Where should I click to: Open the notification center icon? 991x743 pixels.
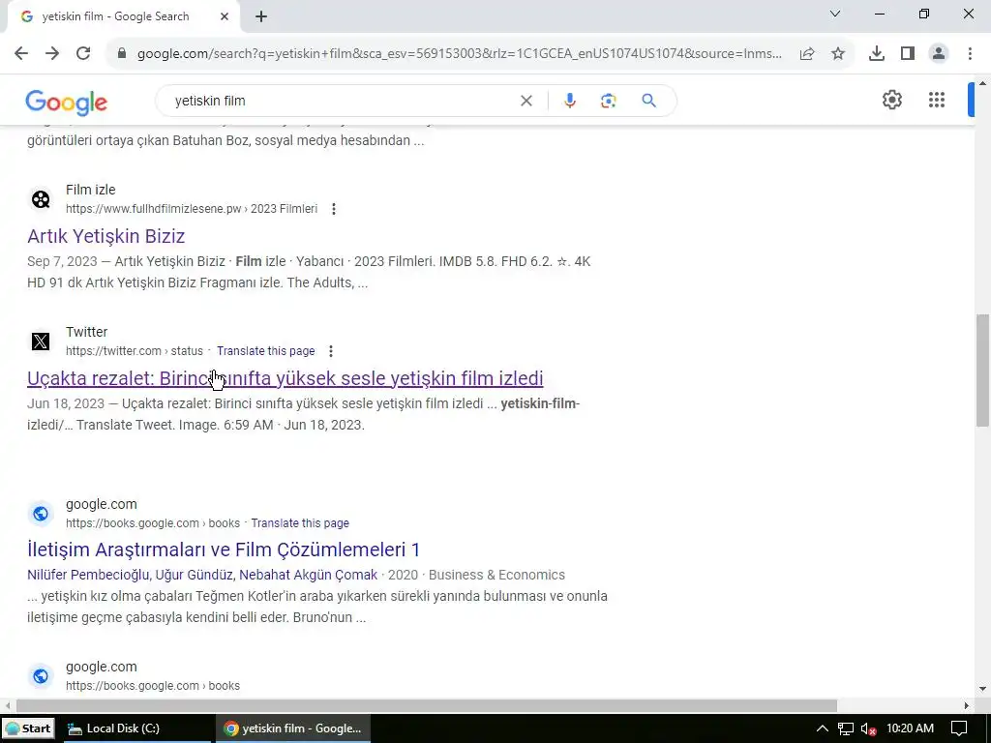959,728
